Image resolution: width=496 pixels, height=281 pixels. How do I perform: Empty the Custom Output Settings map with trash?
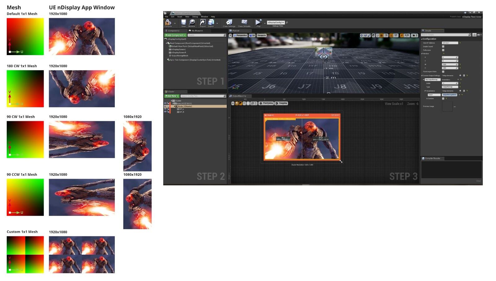(464, 76)
